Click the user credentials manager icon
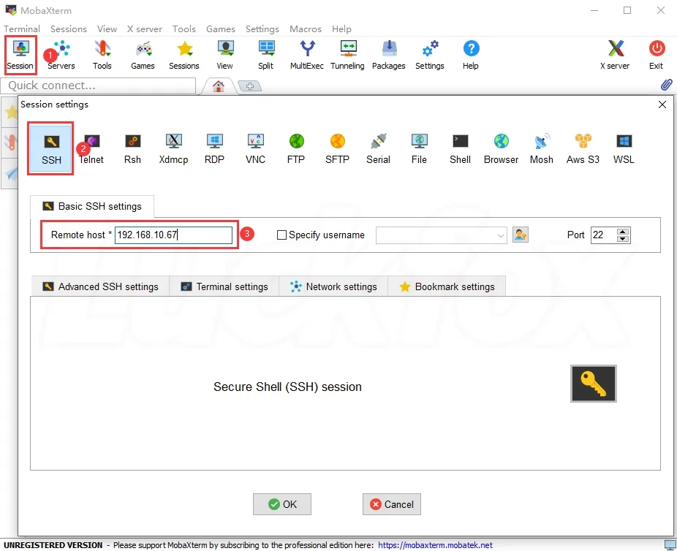Screen dimensions: 677x551 521,235
